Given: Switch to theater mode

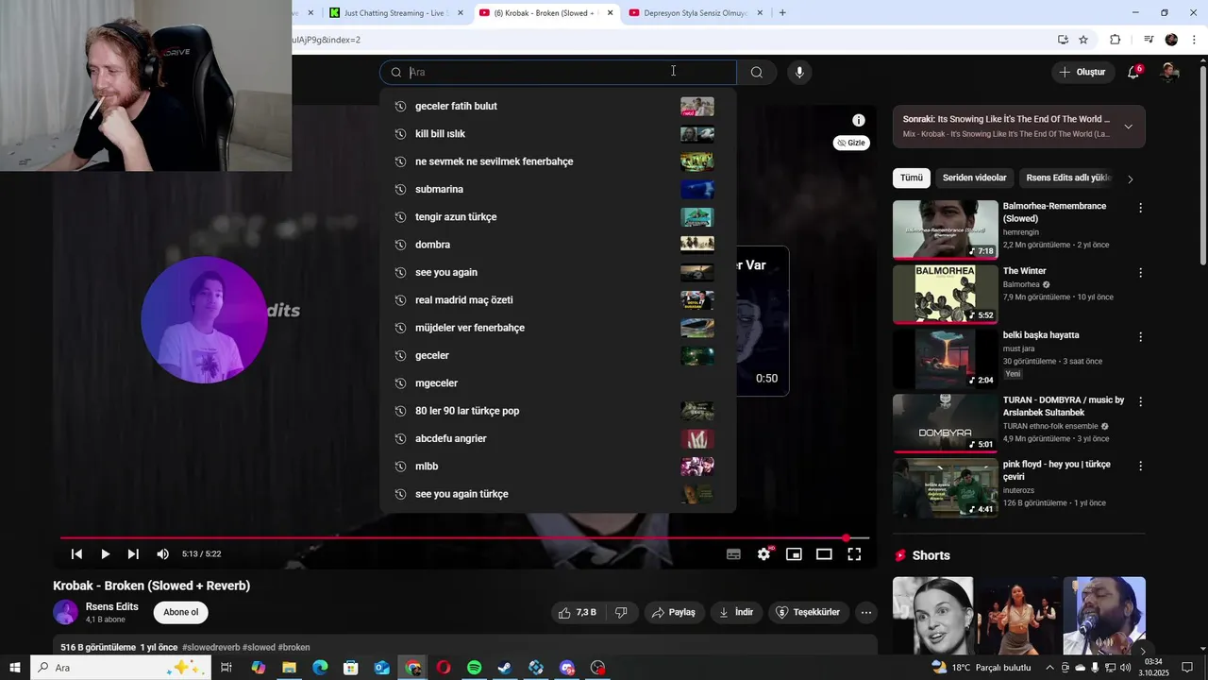Looking at the screenshot, I should click(x=824, y=554).
